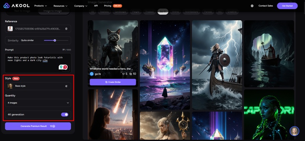The height and width of the screenshot is (141, 305).
Task: Click the go hr author avatar
Action: pyautogui.click(x=92, y=74)
